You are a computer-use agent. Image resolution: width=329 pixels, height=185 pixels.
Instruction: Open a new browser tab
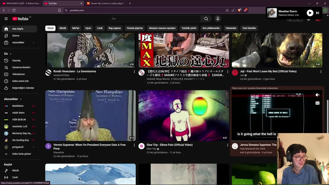(130, 3)
